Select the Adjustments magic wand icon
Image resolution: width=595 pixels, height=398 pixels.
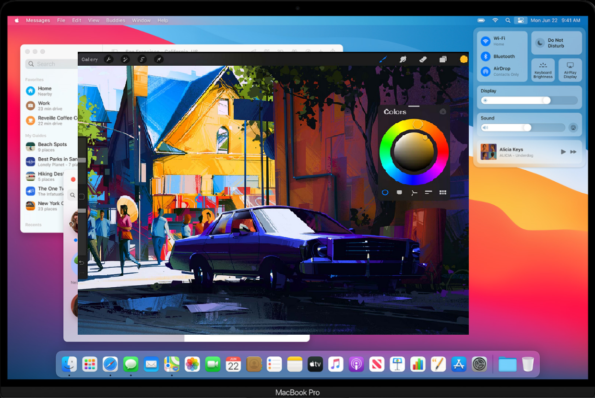click(125, 59)
